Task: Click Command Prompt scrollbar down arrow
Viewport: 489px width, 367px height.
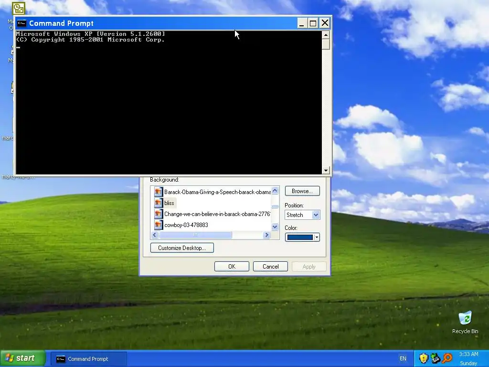Action: point(326,171)
